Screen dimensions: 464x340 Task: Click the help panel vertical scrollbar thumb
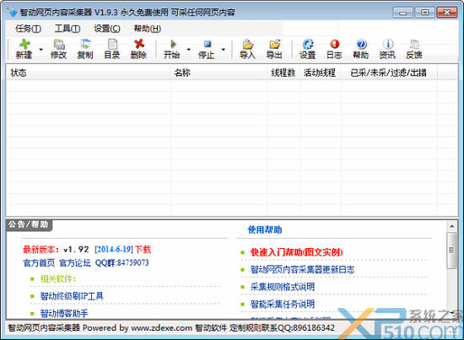click(x=451, y=251)
